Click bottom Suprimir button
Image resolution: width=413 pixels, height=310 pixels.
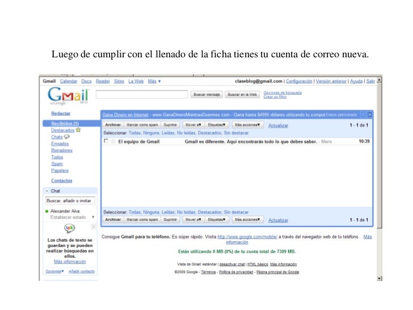[x=170, y=219]
